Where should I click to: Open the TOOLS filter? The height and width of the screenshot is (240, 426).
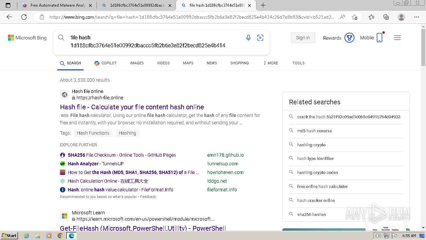coord(299,63)
